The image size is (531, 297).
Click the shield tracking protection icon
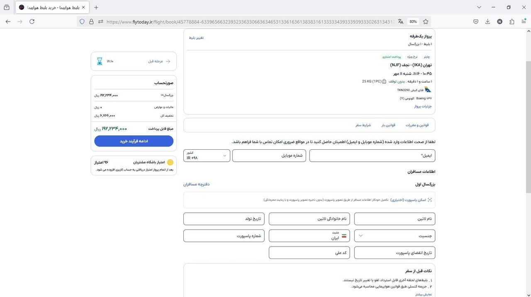pos(82,22)
